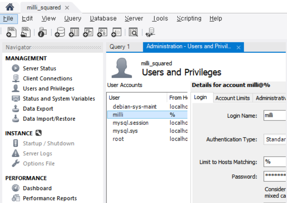Click the Limit to Hosts Matching field
The height and width of the screenshot is (203, 287).
(275, 162)
